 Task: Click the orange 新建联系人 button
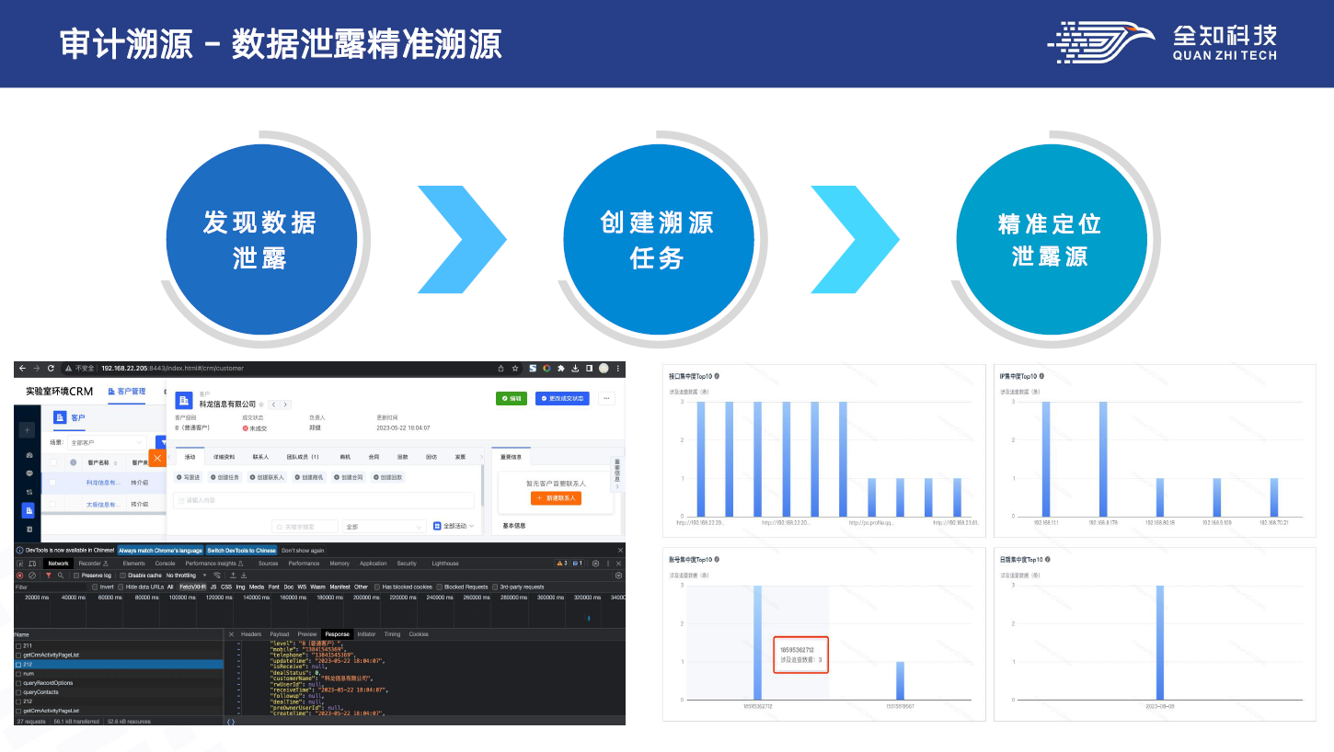[556, 498]
